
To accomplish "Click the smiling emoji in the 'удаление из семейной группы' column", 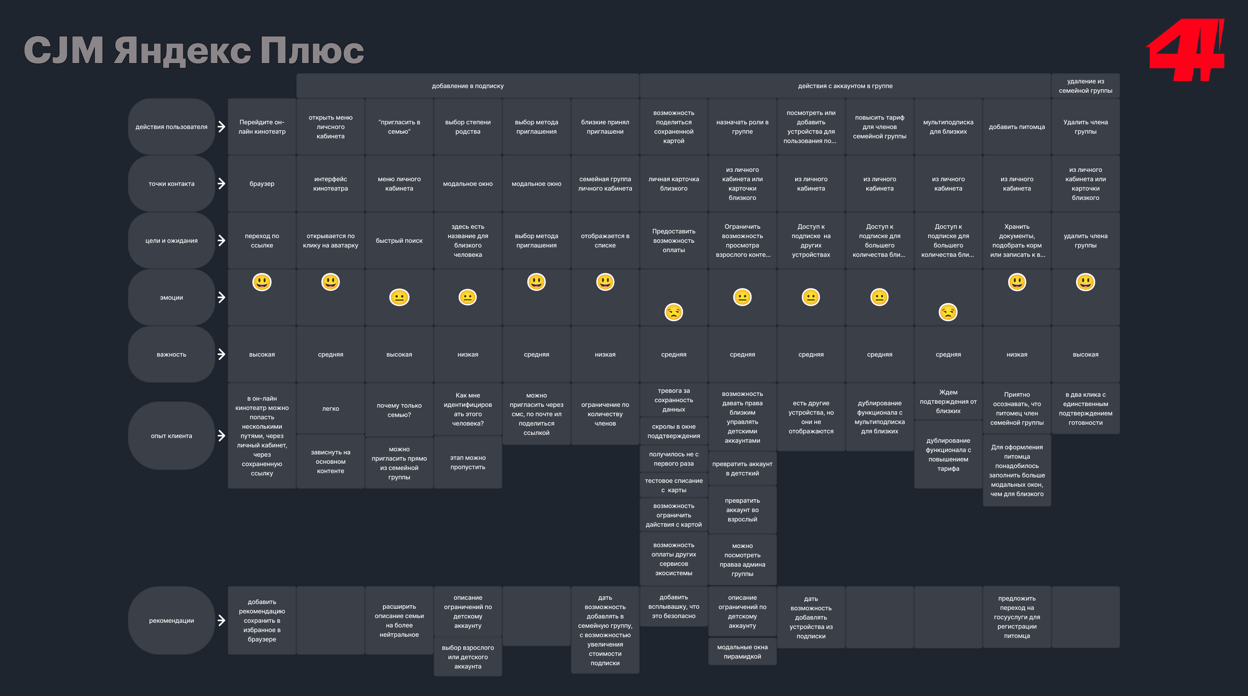I will pyautogui.click(x=1085, y=282).
